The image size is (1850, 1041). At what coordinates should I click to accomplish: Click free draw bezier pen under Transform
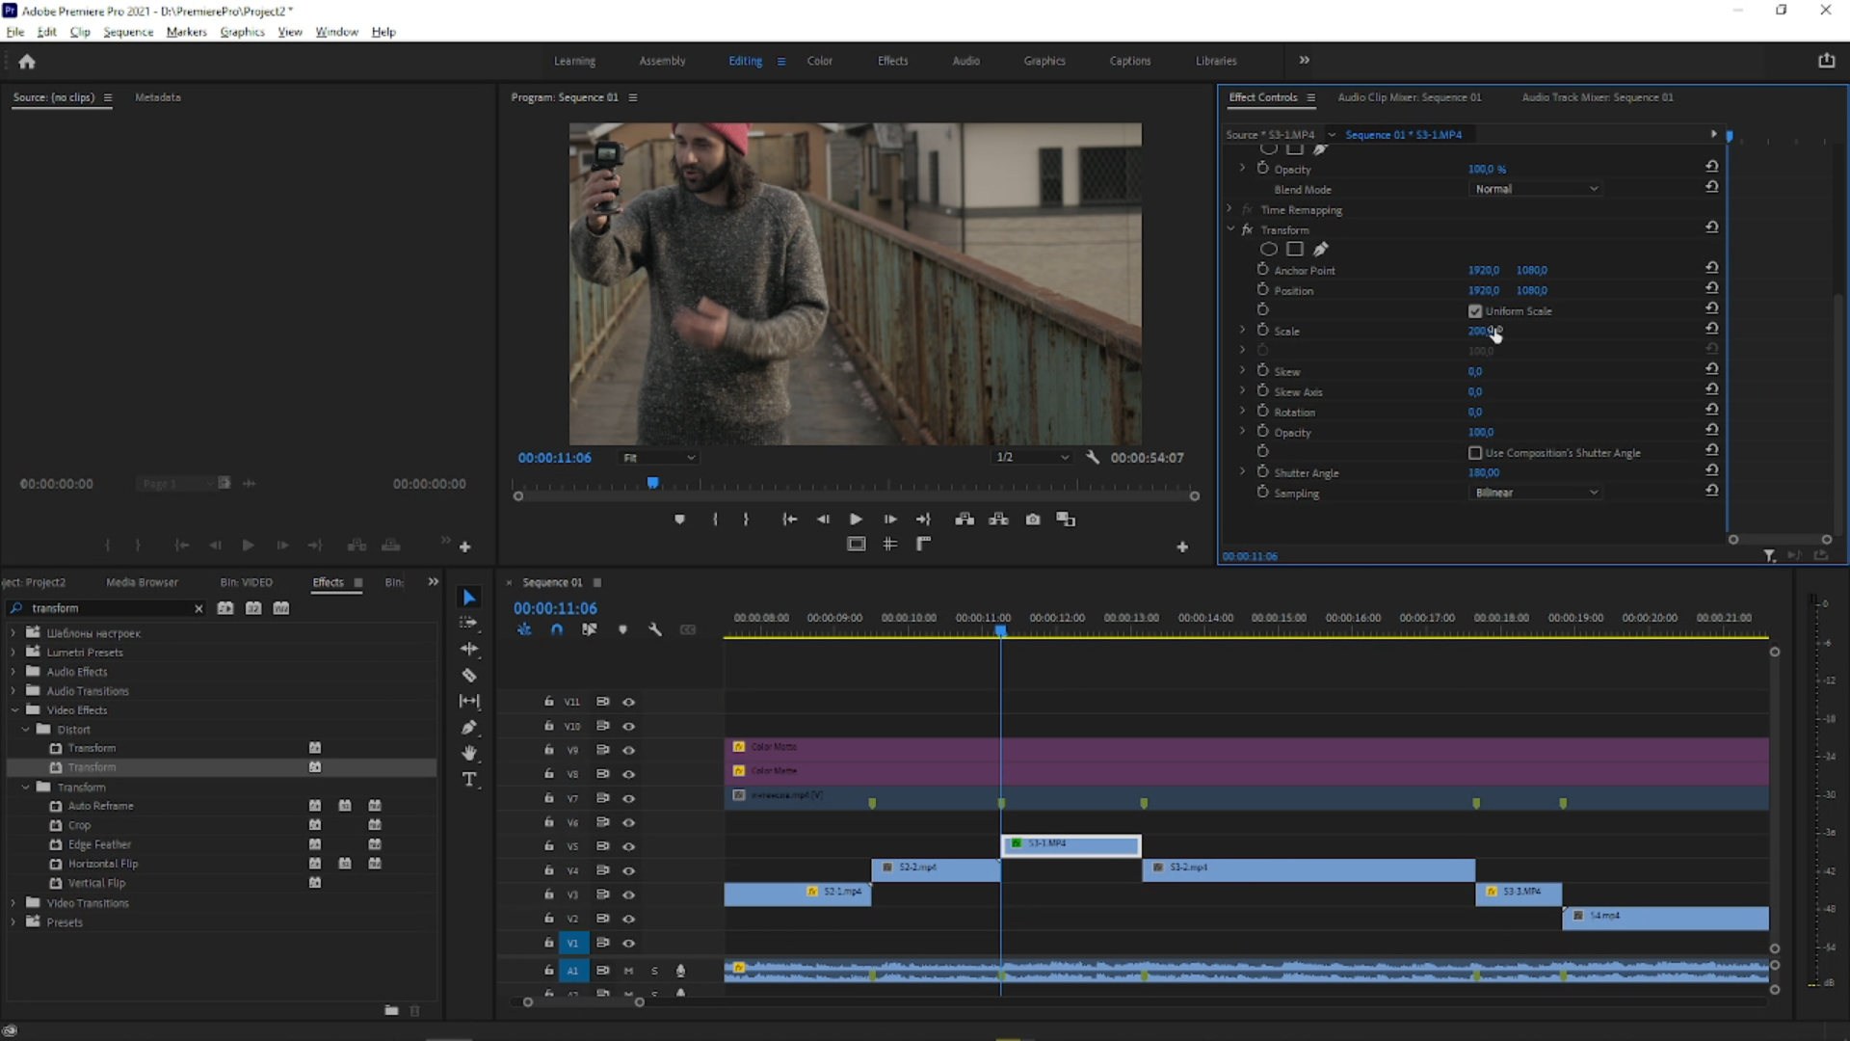[1321, 250]
